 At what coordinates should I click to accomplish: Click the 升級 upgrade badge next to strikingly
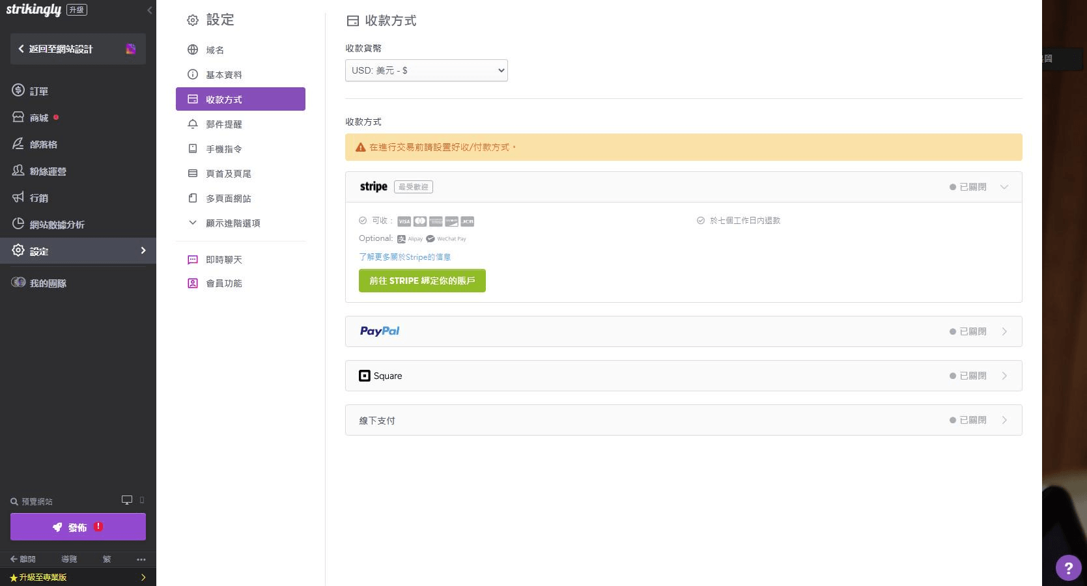pos(76,9)
